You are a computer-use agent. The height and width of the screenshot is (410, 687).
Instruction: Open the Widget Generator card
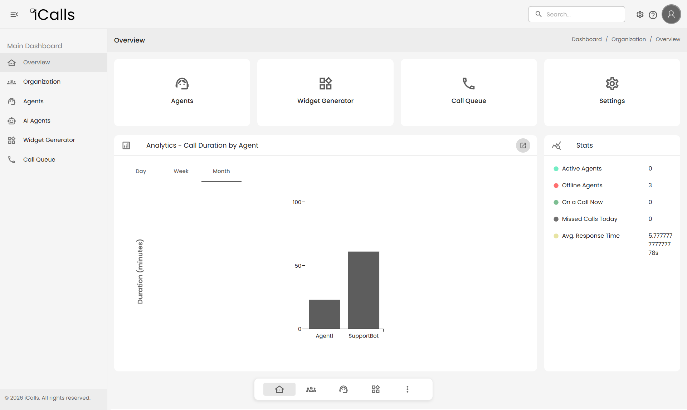(x=325, y=93)
